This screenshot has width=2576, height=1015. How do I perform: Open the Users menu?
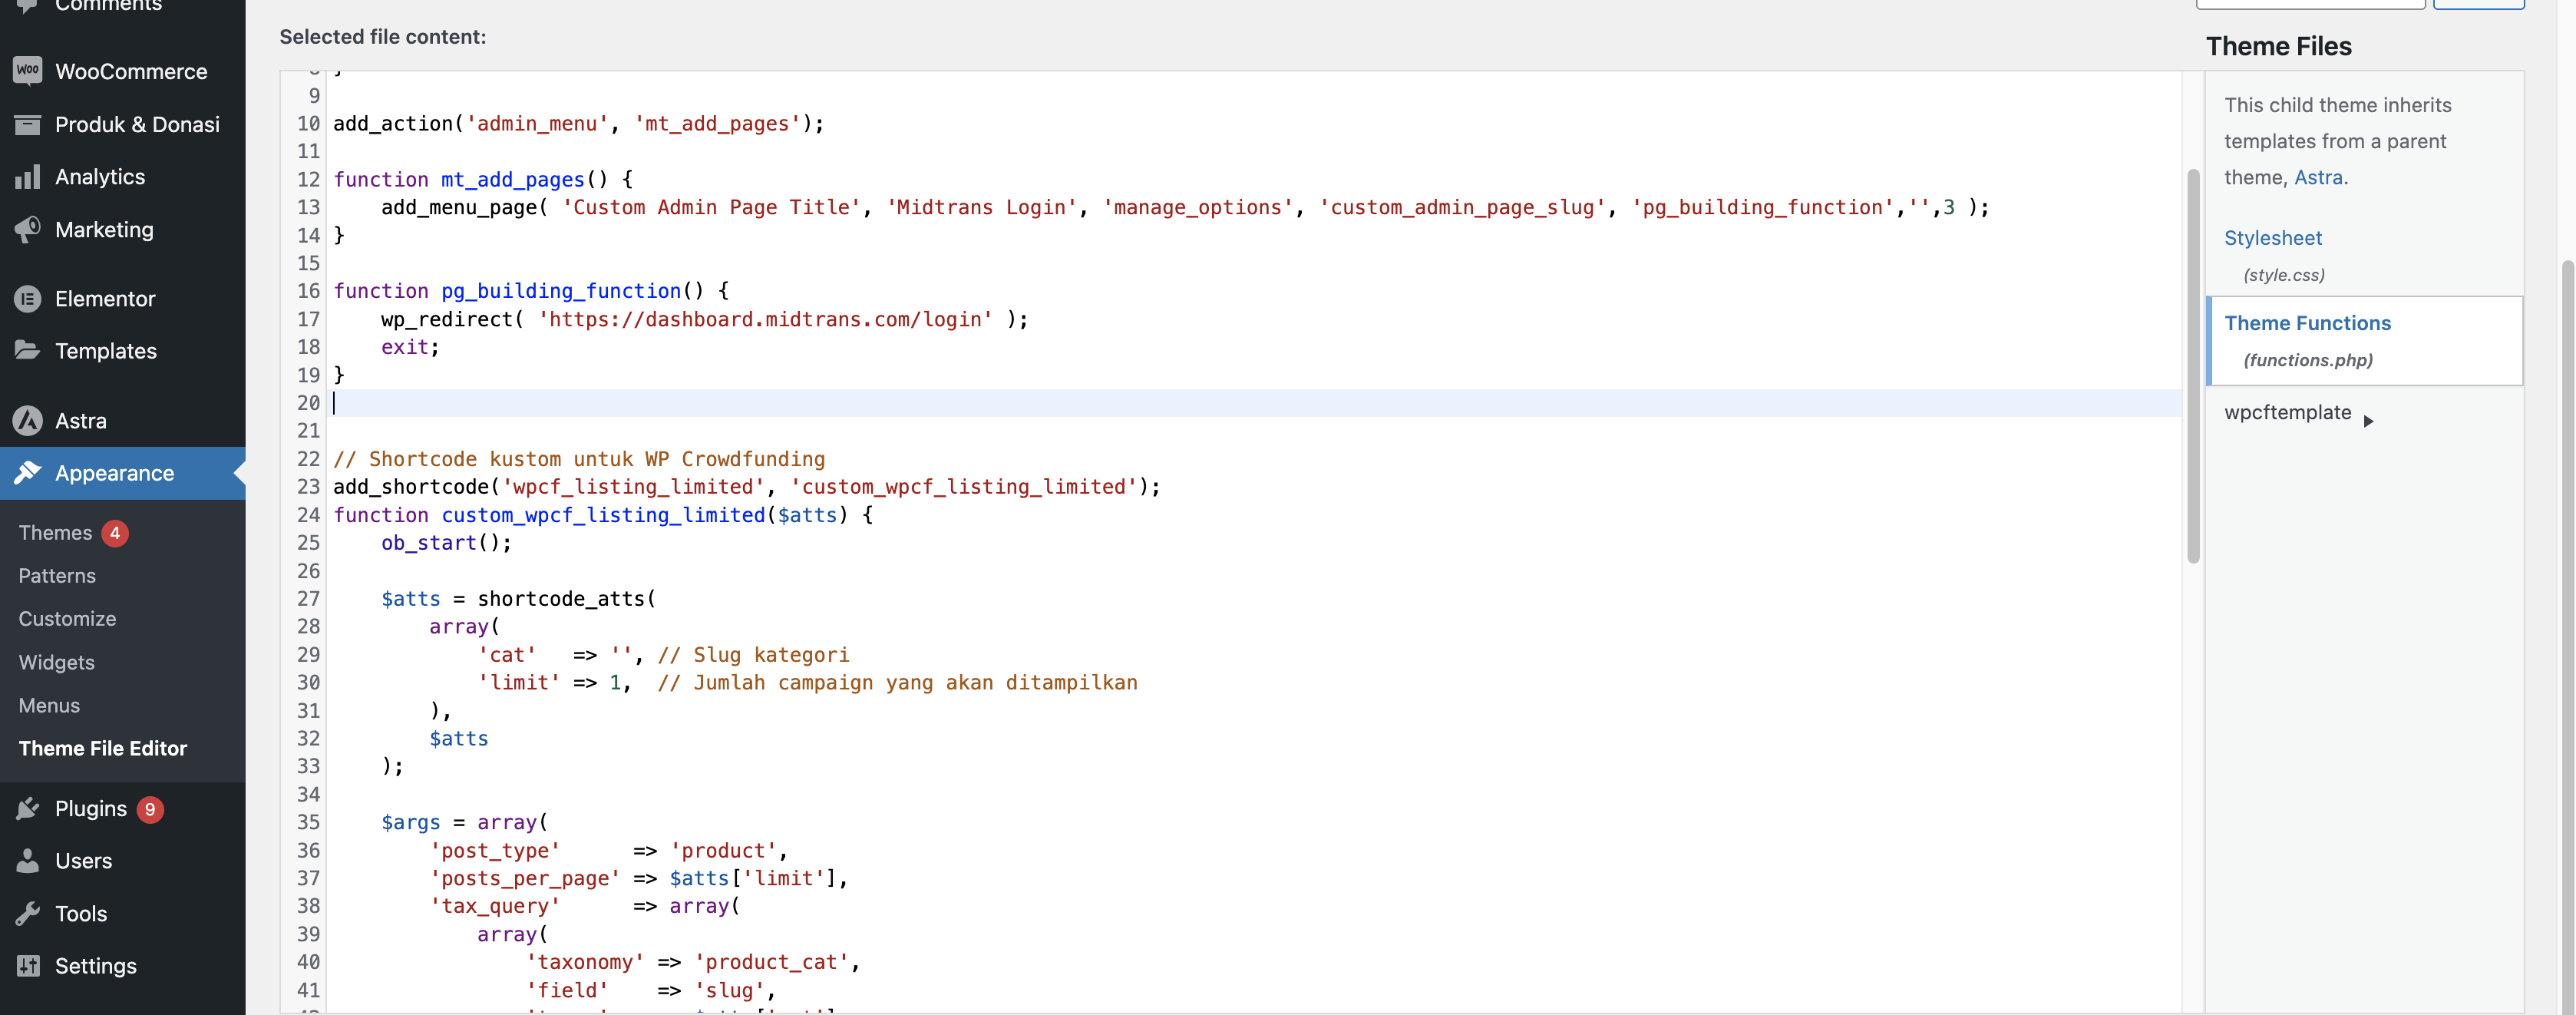click(122, 860)
